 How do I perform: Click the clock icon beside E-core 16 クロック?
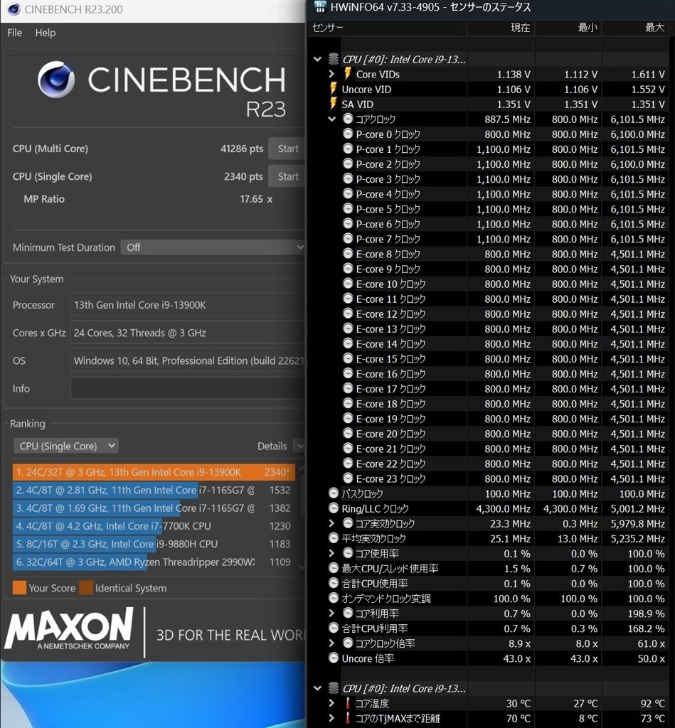tap(348, 373)
